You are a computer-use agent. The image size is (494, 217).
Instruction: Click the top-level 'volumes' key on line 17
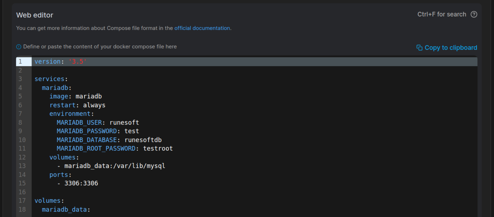(47, 201)
